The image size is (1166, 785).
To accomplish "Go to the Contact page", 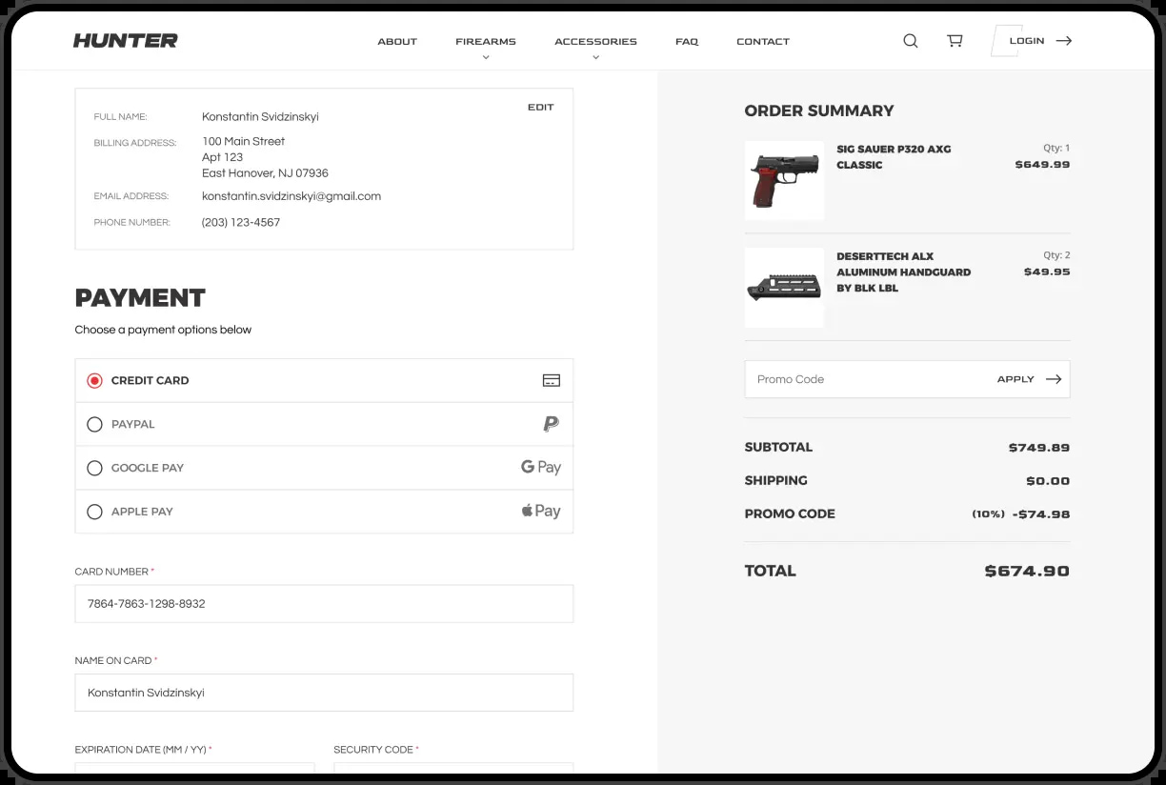I will (x=763, y=41).
